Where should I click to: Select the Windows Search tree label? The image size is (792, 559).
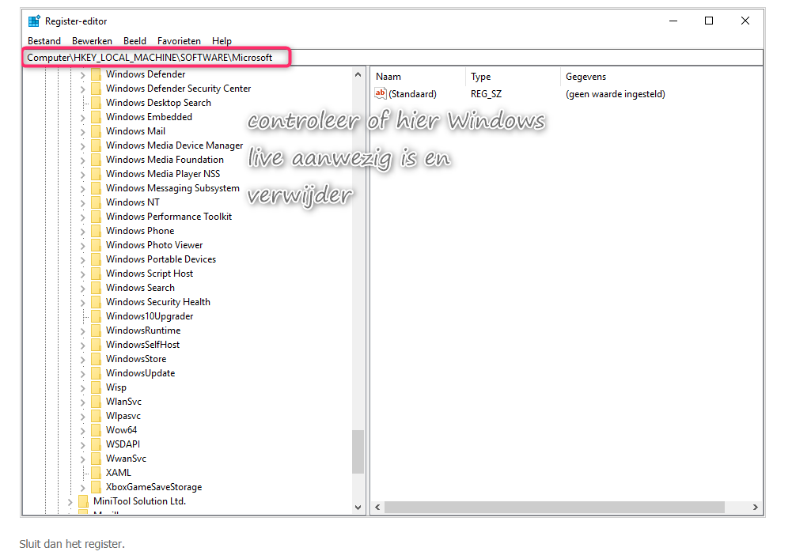pyautogui.click(x=140, y=288)
